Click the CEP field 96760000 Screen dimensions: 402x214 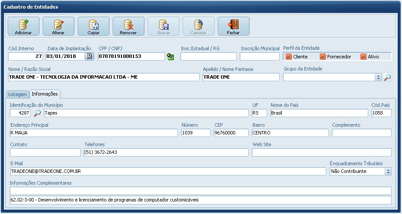click(231, 133)
